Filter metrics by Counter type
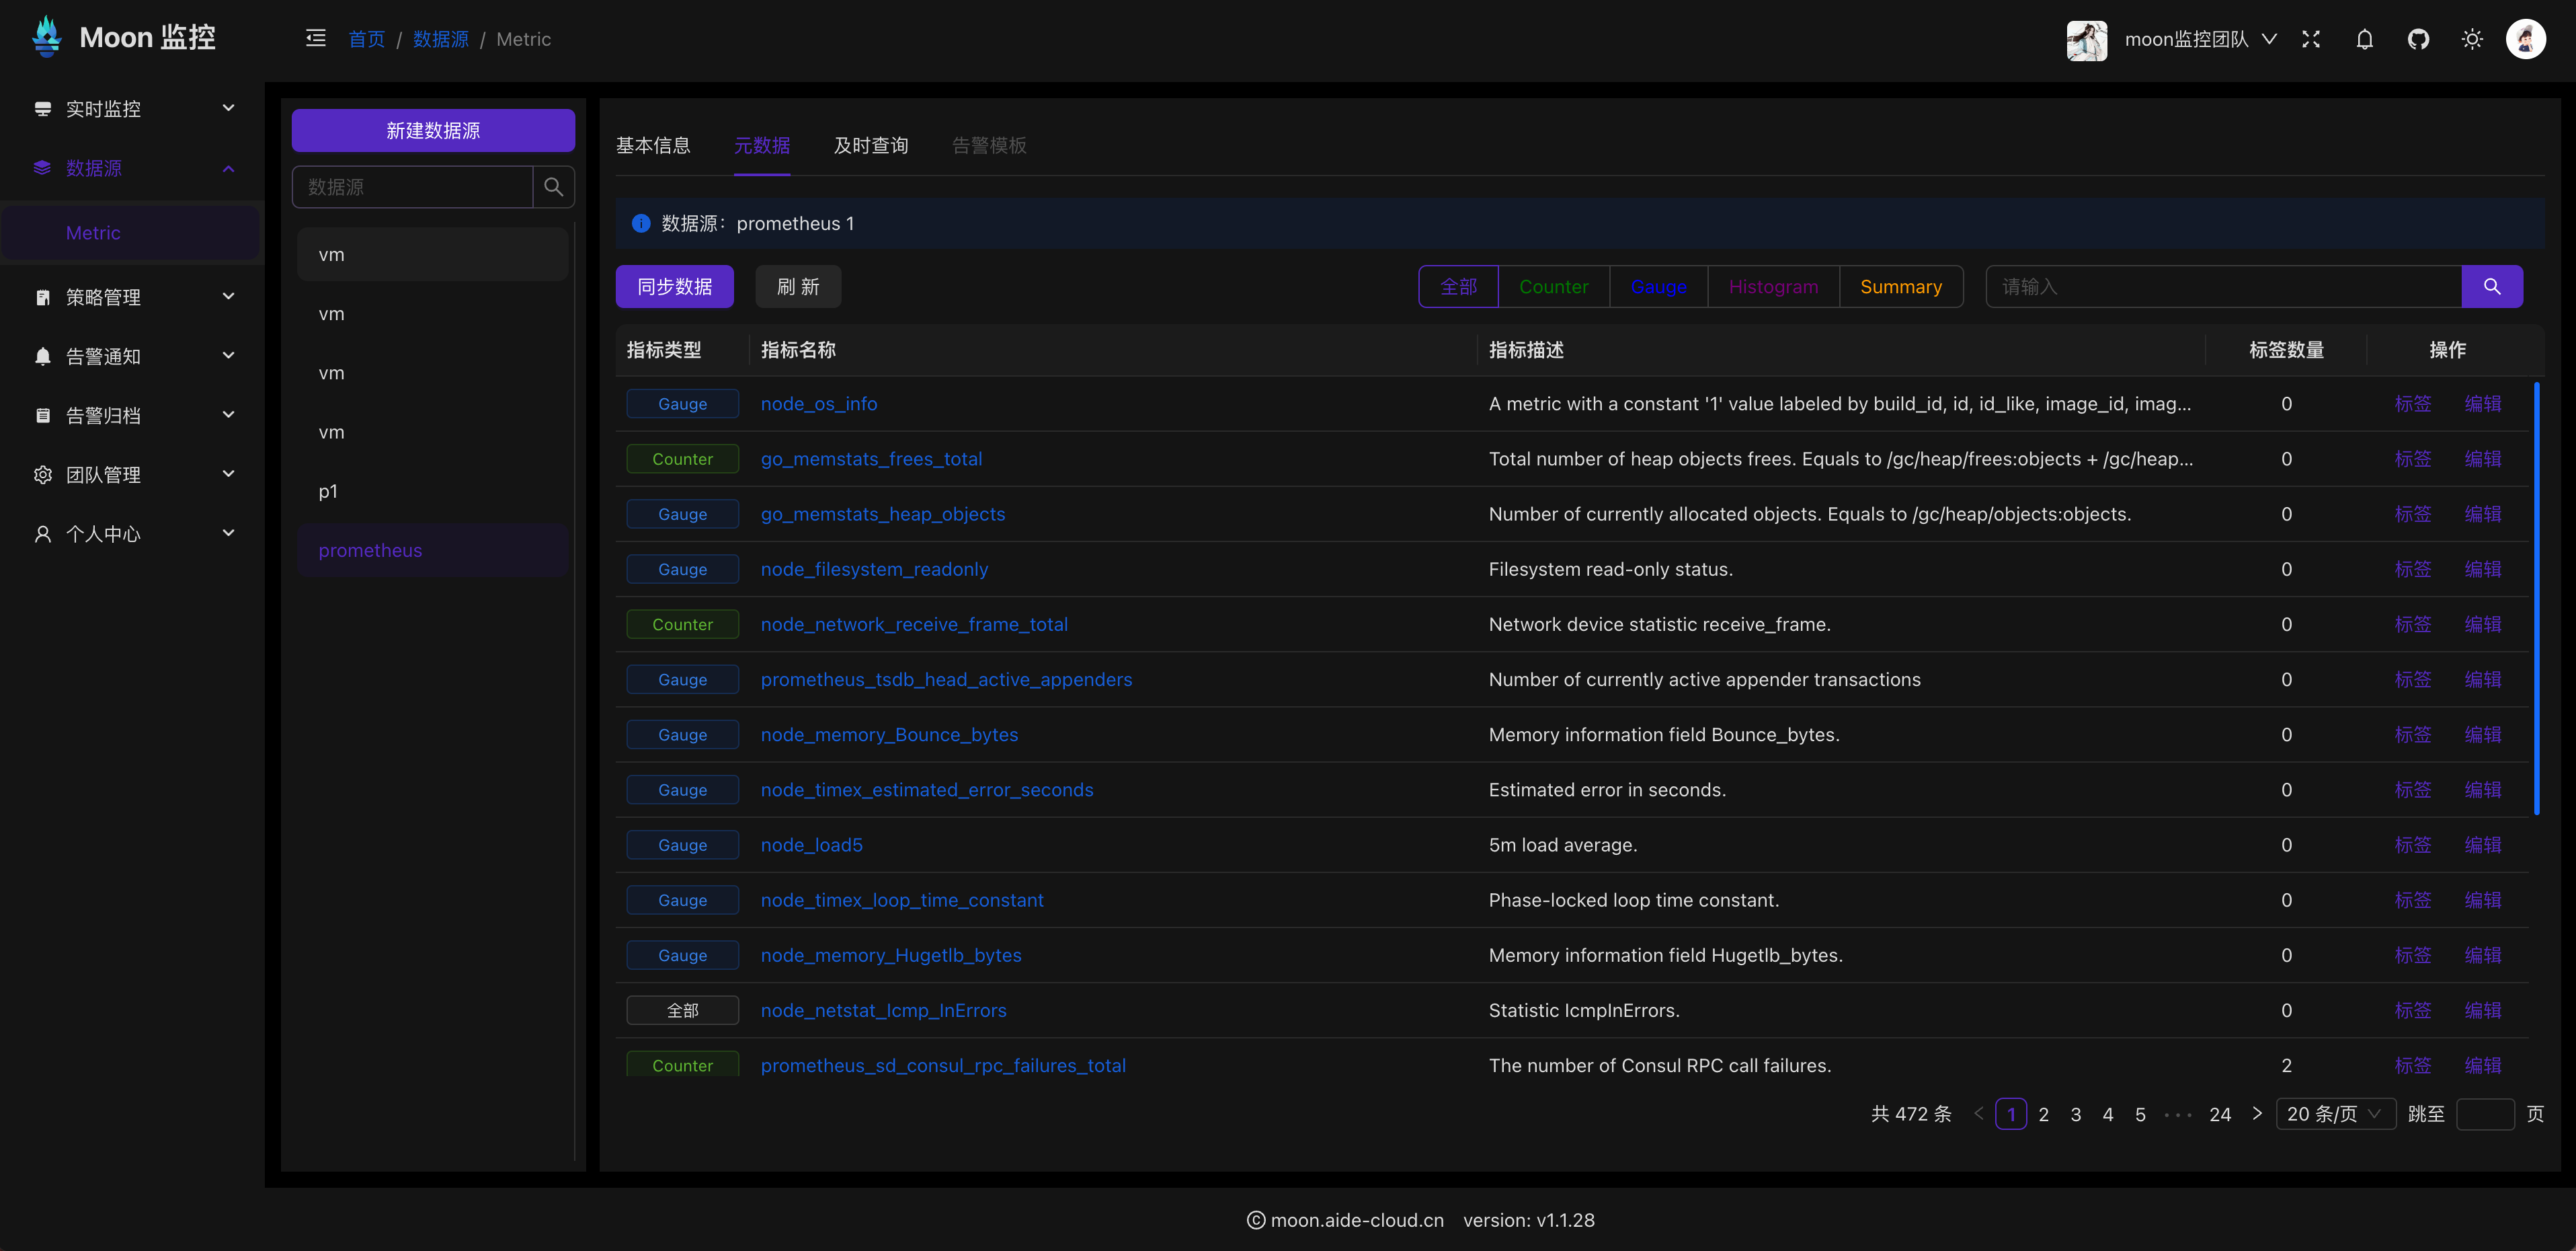 1553,287
